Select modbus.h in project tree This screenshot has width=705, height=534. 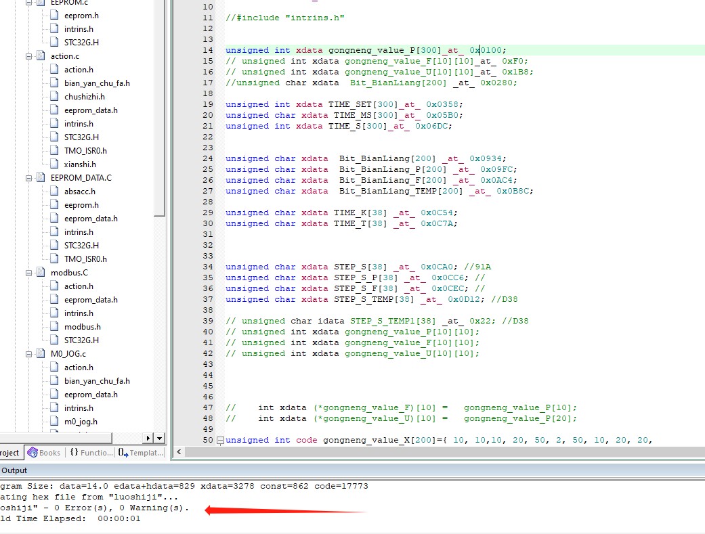(x=82, y=327)
